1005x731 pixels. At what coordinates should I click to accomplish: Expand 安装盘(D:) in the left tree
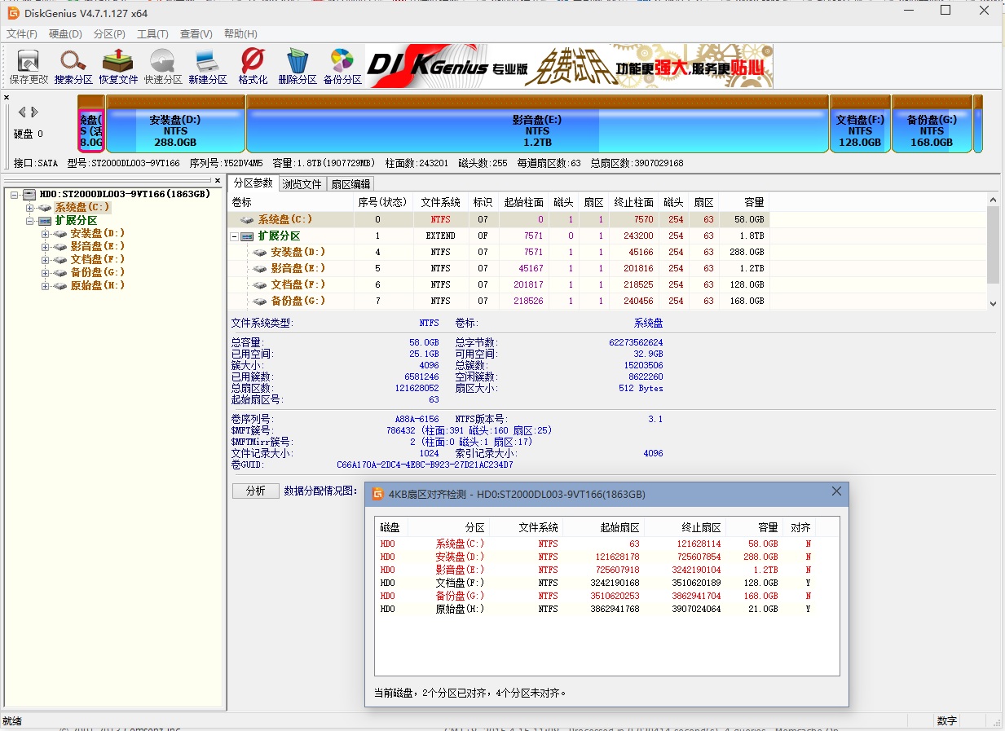[x=46, y=233]
